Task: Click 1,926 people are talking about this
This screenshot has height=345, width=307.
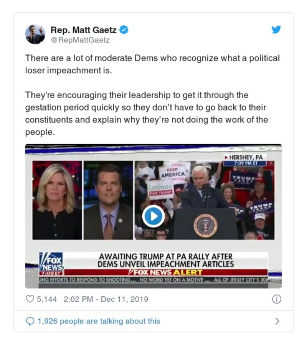Action: 99,321
